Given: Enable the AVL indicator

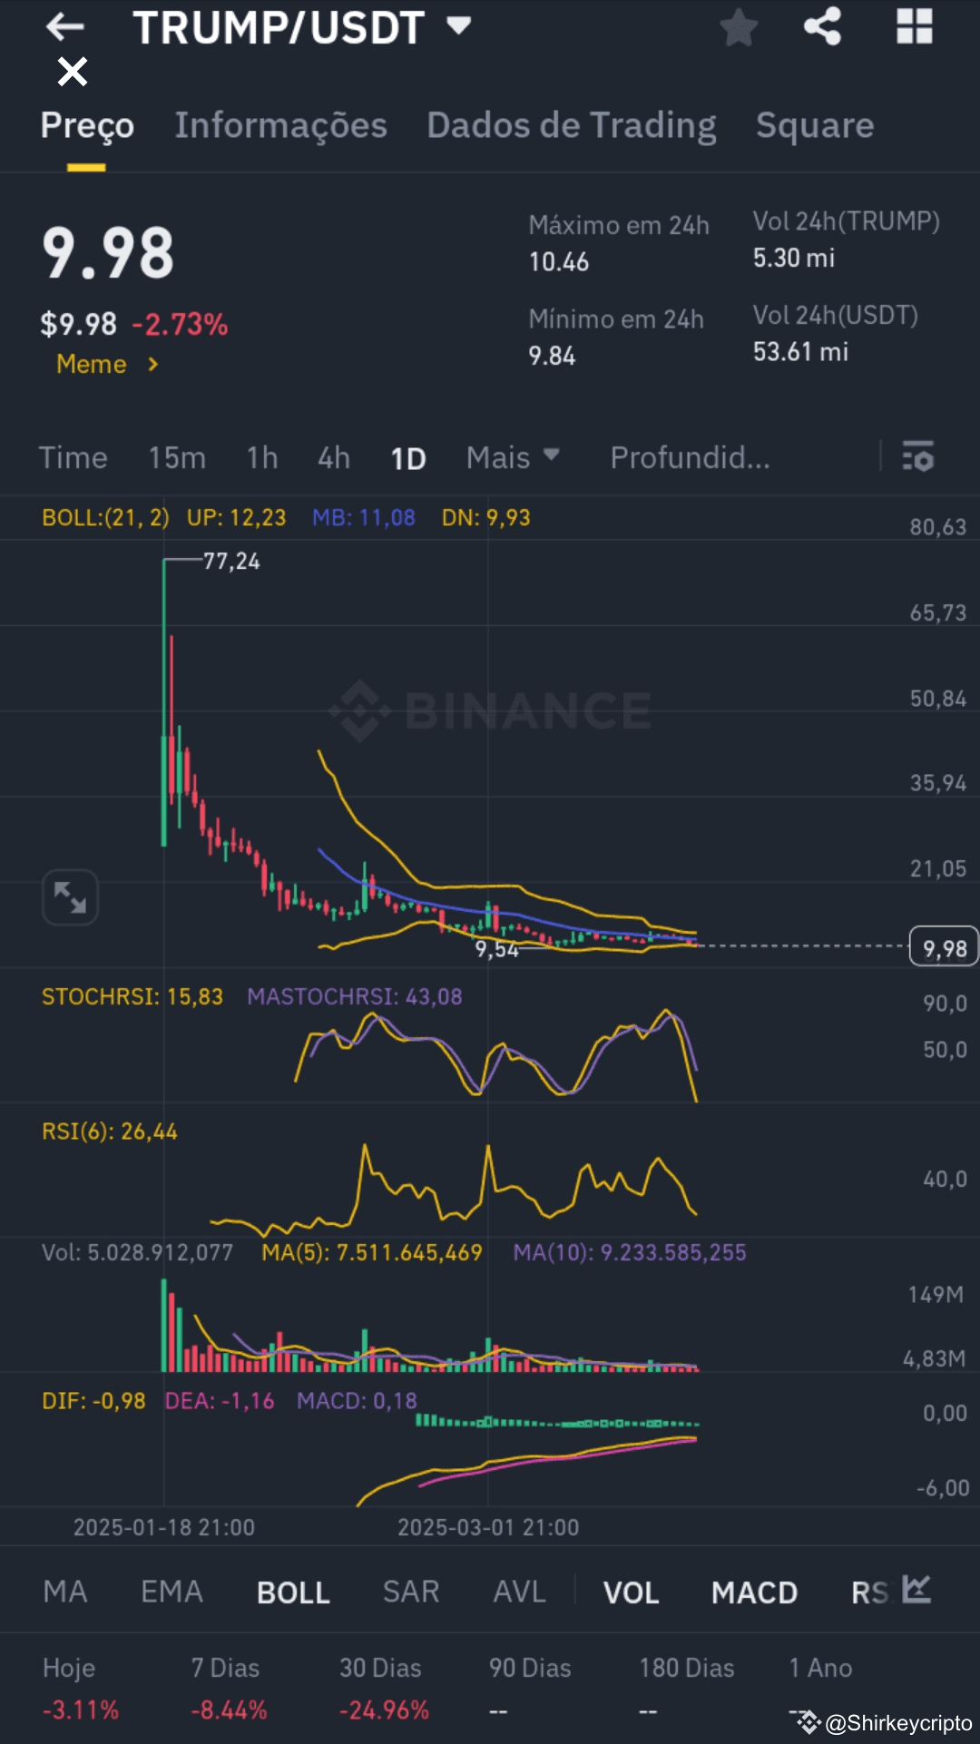Looking at the screenshot, I should click(520, 1592).
